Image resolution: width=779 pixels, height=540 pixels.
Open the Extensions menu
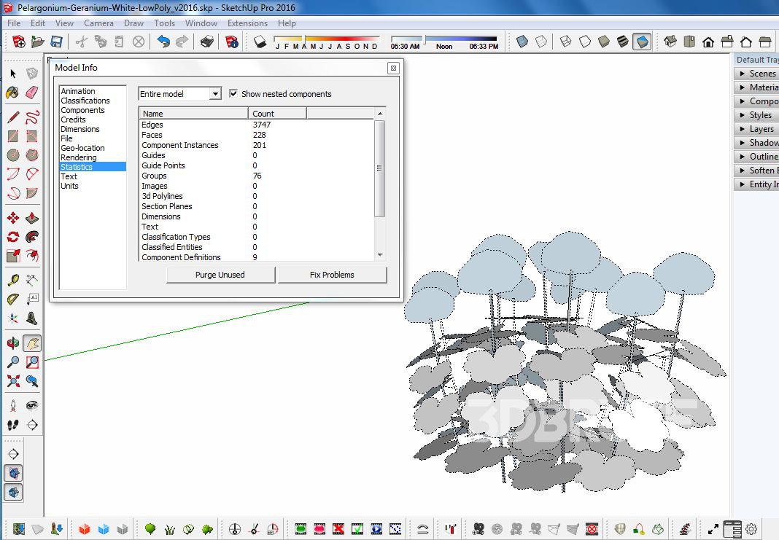(247, 23)
